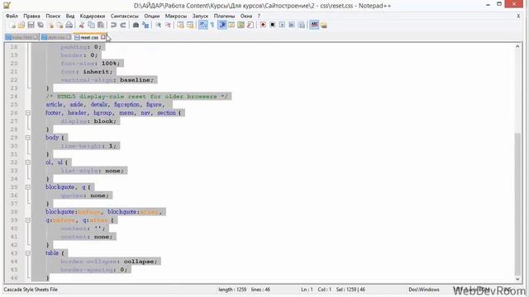Collapse the q:before, q:after block
The width and height of the screenshot is (529, 297).
click(28, 220)
